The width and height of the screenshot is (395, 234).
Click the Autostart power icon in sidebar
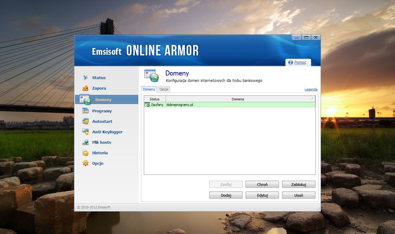point(85,121)
